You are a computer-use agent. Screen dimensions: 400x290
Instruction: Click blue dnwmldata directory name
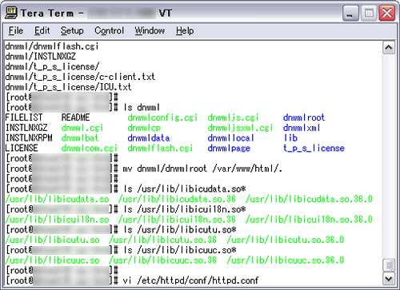(x=149, y=138)
